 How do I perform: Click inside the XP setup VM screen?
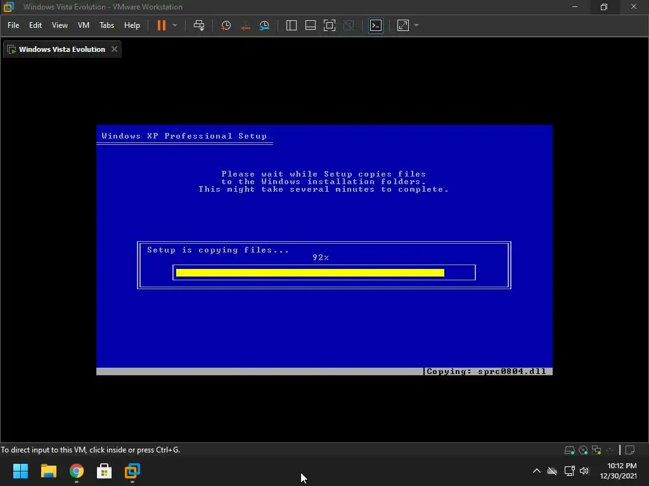click(324, 250)
